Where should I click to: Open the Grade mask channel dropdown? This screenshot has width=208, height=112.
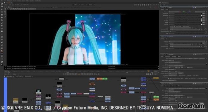tap(180, 28)
